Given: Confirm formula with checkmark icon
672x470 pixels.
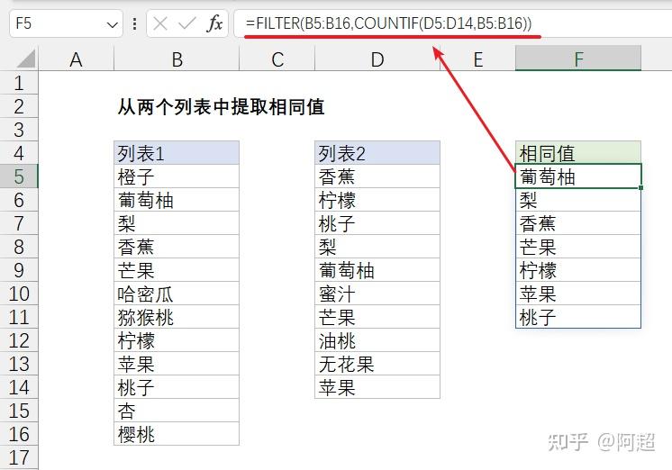Looking at the screenshot, I should 186,23.
